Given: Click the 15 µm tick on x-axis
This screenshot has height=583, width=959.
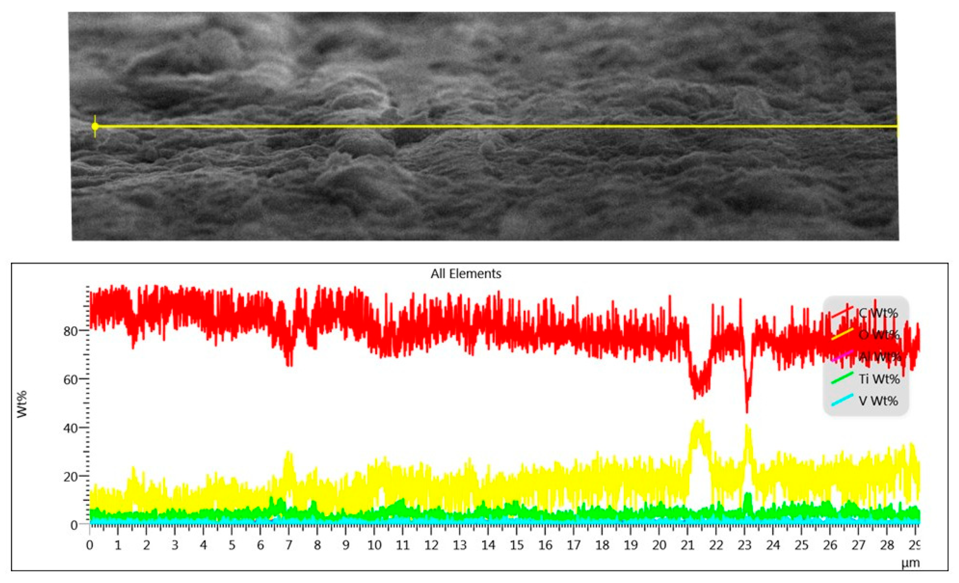Looking at the screenshot, I should pos(516,545).
